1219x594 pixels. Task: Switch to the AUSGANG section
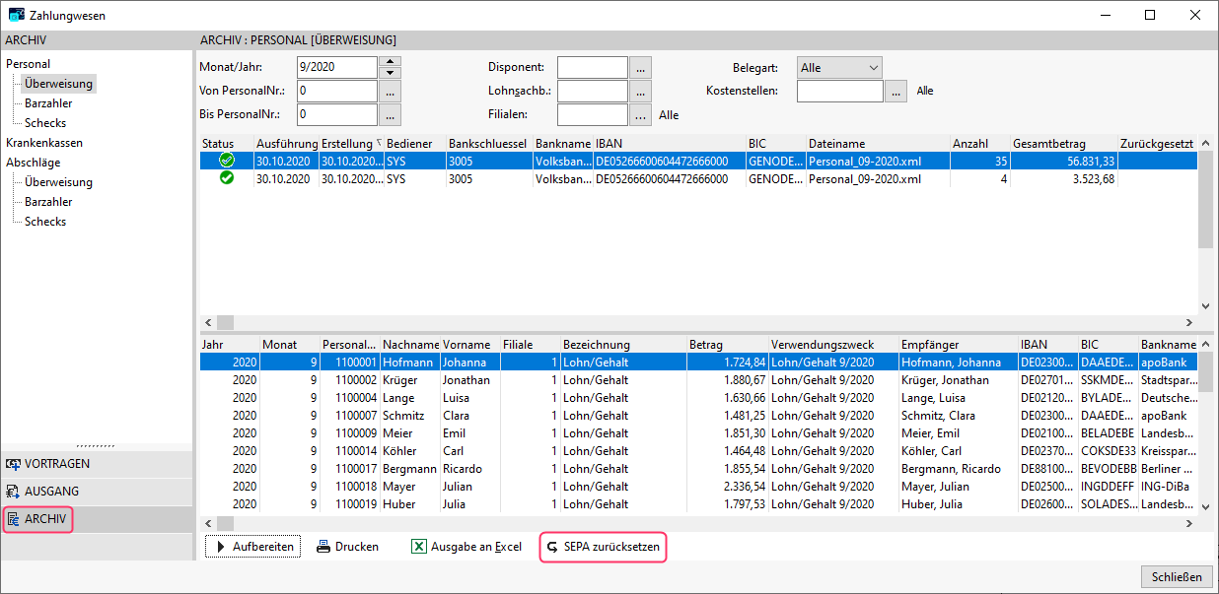click(51, 492)
